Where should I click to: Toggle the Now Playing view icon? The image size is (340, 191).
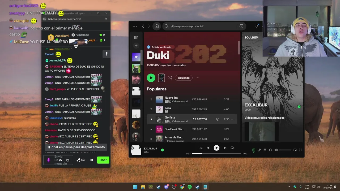tap(254, 150)
